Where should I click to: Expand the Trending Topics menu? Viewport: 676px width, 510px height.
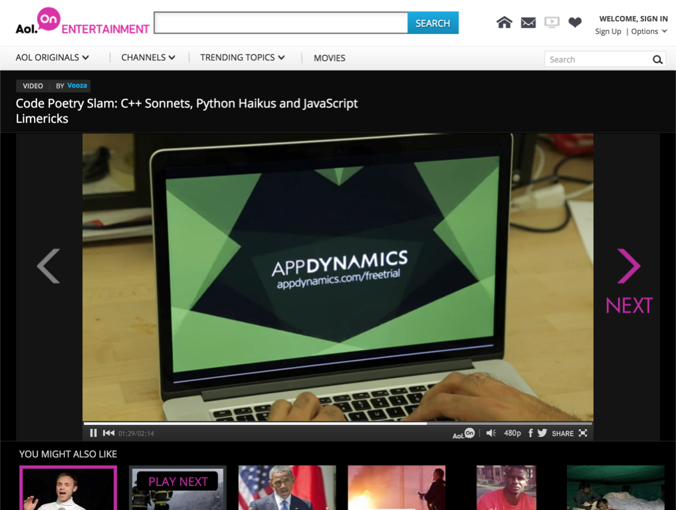pyautogui.click(x=243, y=58)
